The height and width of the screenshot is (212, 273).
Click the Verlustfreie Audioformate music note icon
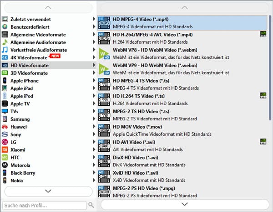pos(5,50)
